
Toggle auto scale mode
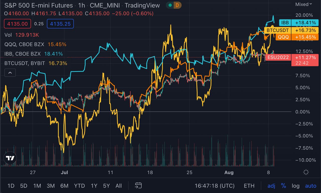[x=310, y=186]
